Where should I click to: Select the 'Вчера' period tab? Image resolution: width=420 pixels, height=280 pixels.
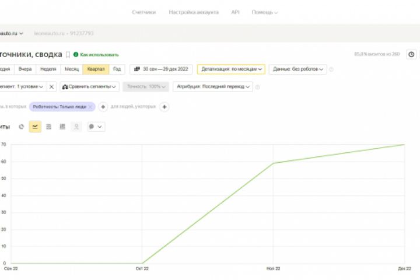pos(25,69)
